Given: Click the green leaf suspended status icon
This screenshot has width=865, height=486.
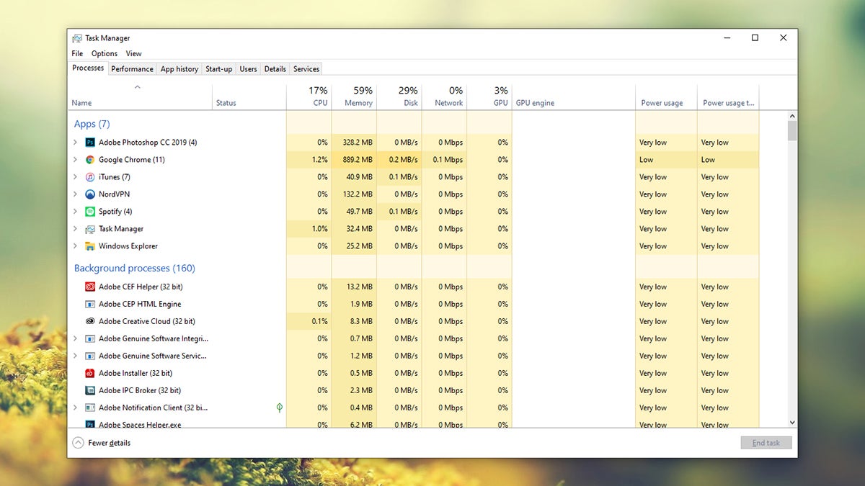Looking at the screenshot, I should click(x=279, y=408).
